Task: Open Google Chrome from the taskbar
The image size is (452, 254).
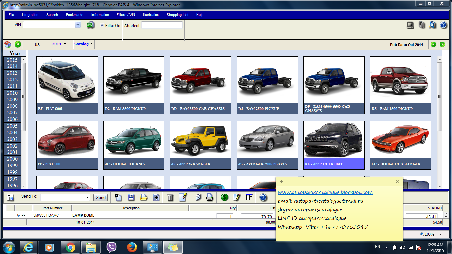Action: [70, 247]
